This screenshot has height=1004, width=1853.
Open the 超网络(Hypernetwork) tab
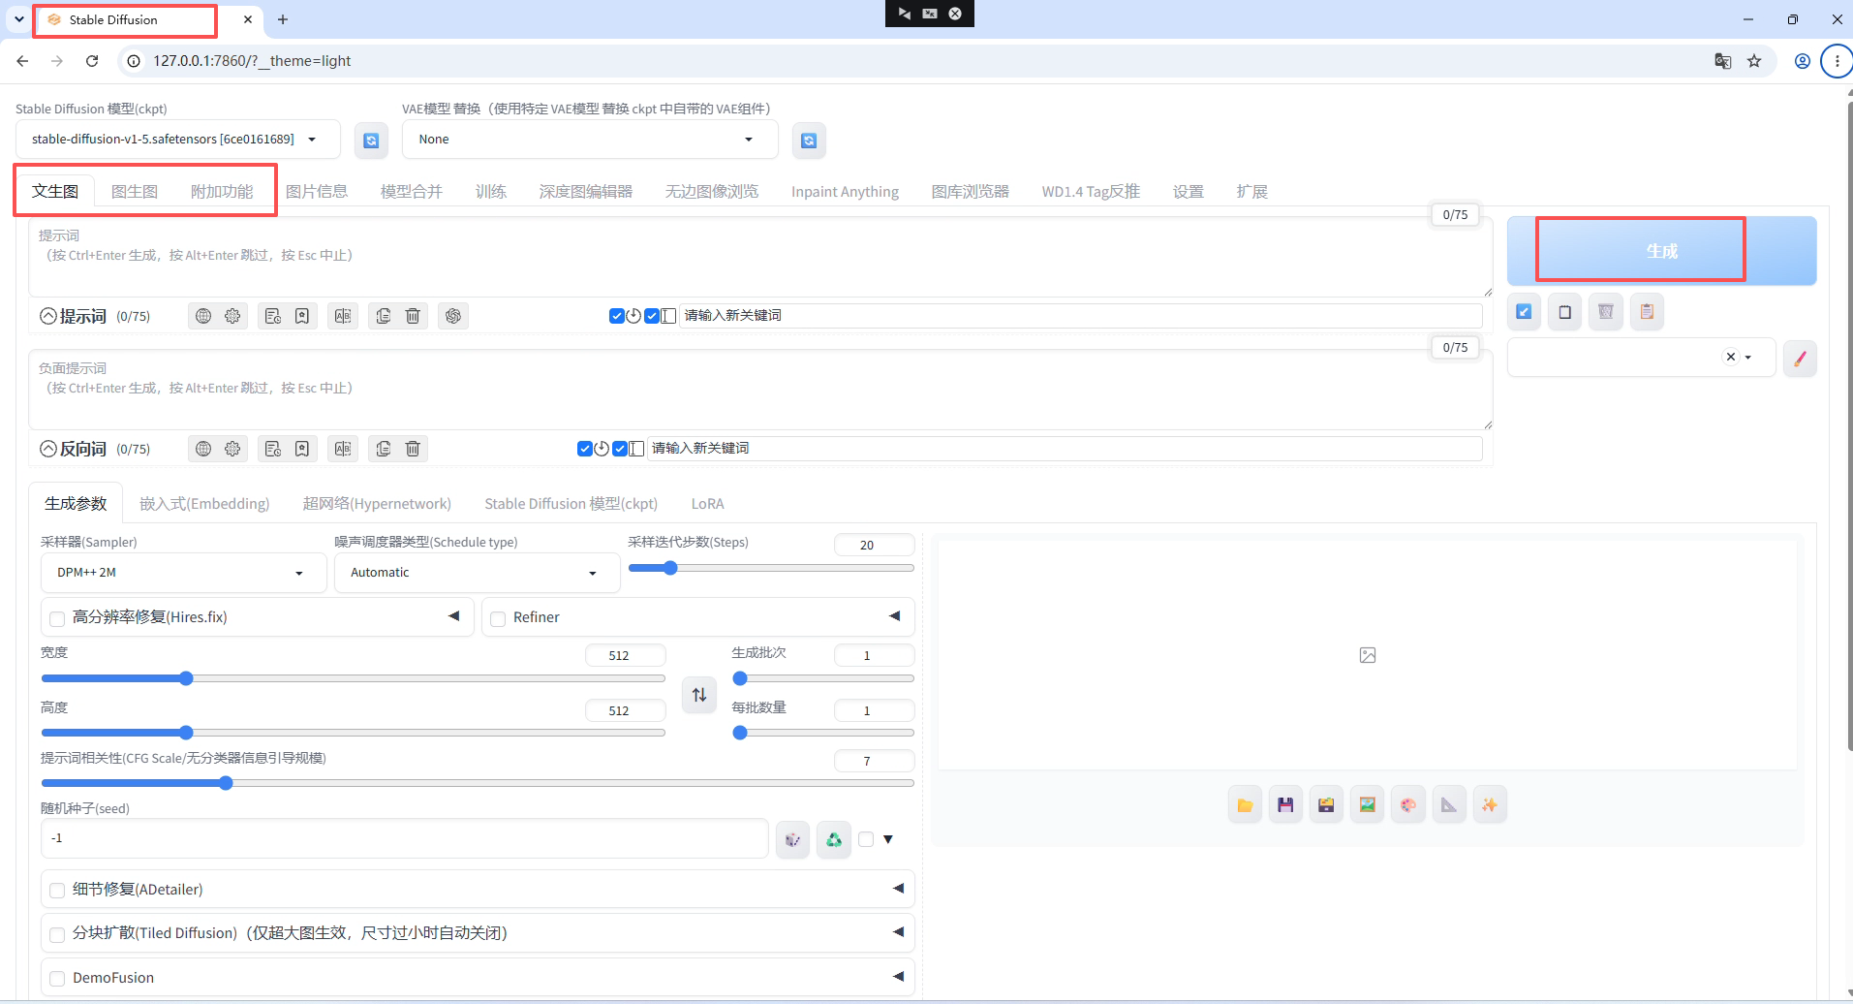377,504
